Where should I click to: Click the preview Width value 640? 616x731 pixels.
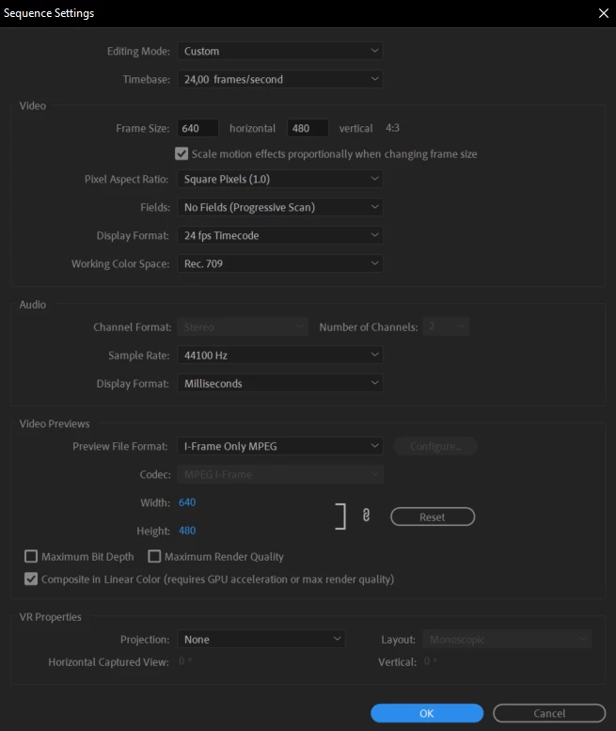pos(187,502)
